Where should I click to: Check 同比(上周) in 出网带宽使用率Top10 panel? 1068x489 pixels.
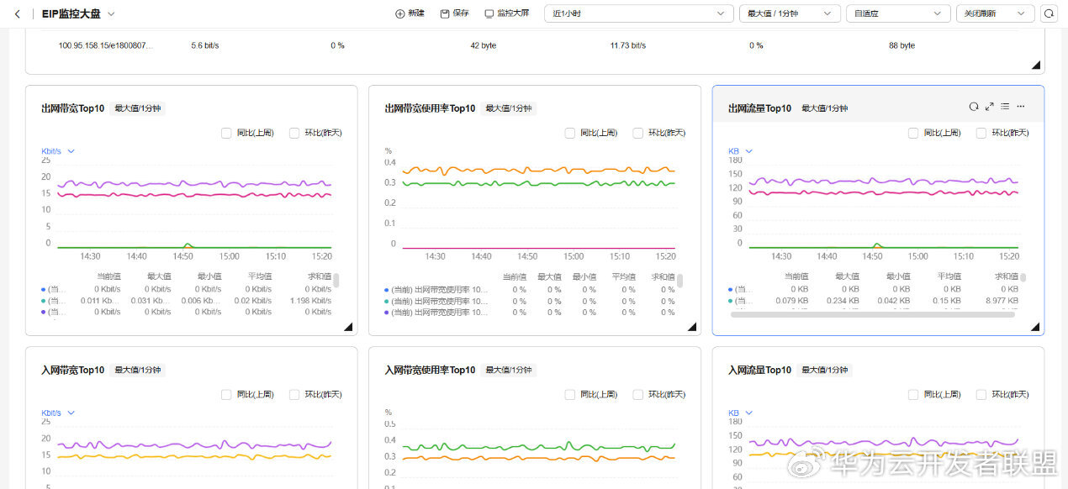tap(570, 133)
